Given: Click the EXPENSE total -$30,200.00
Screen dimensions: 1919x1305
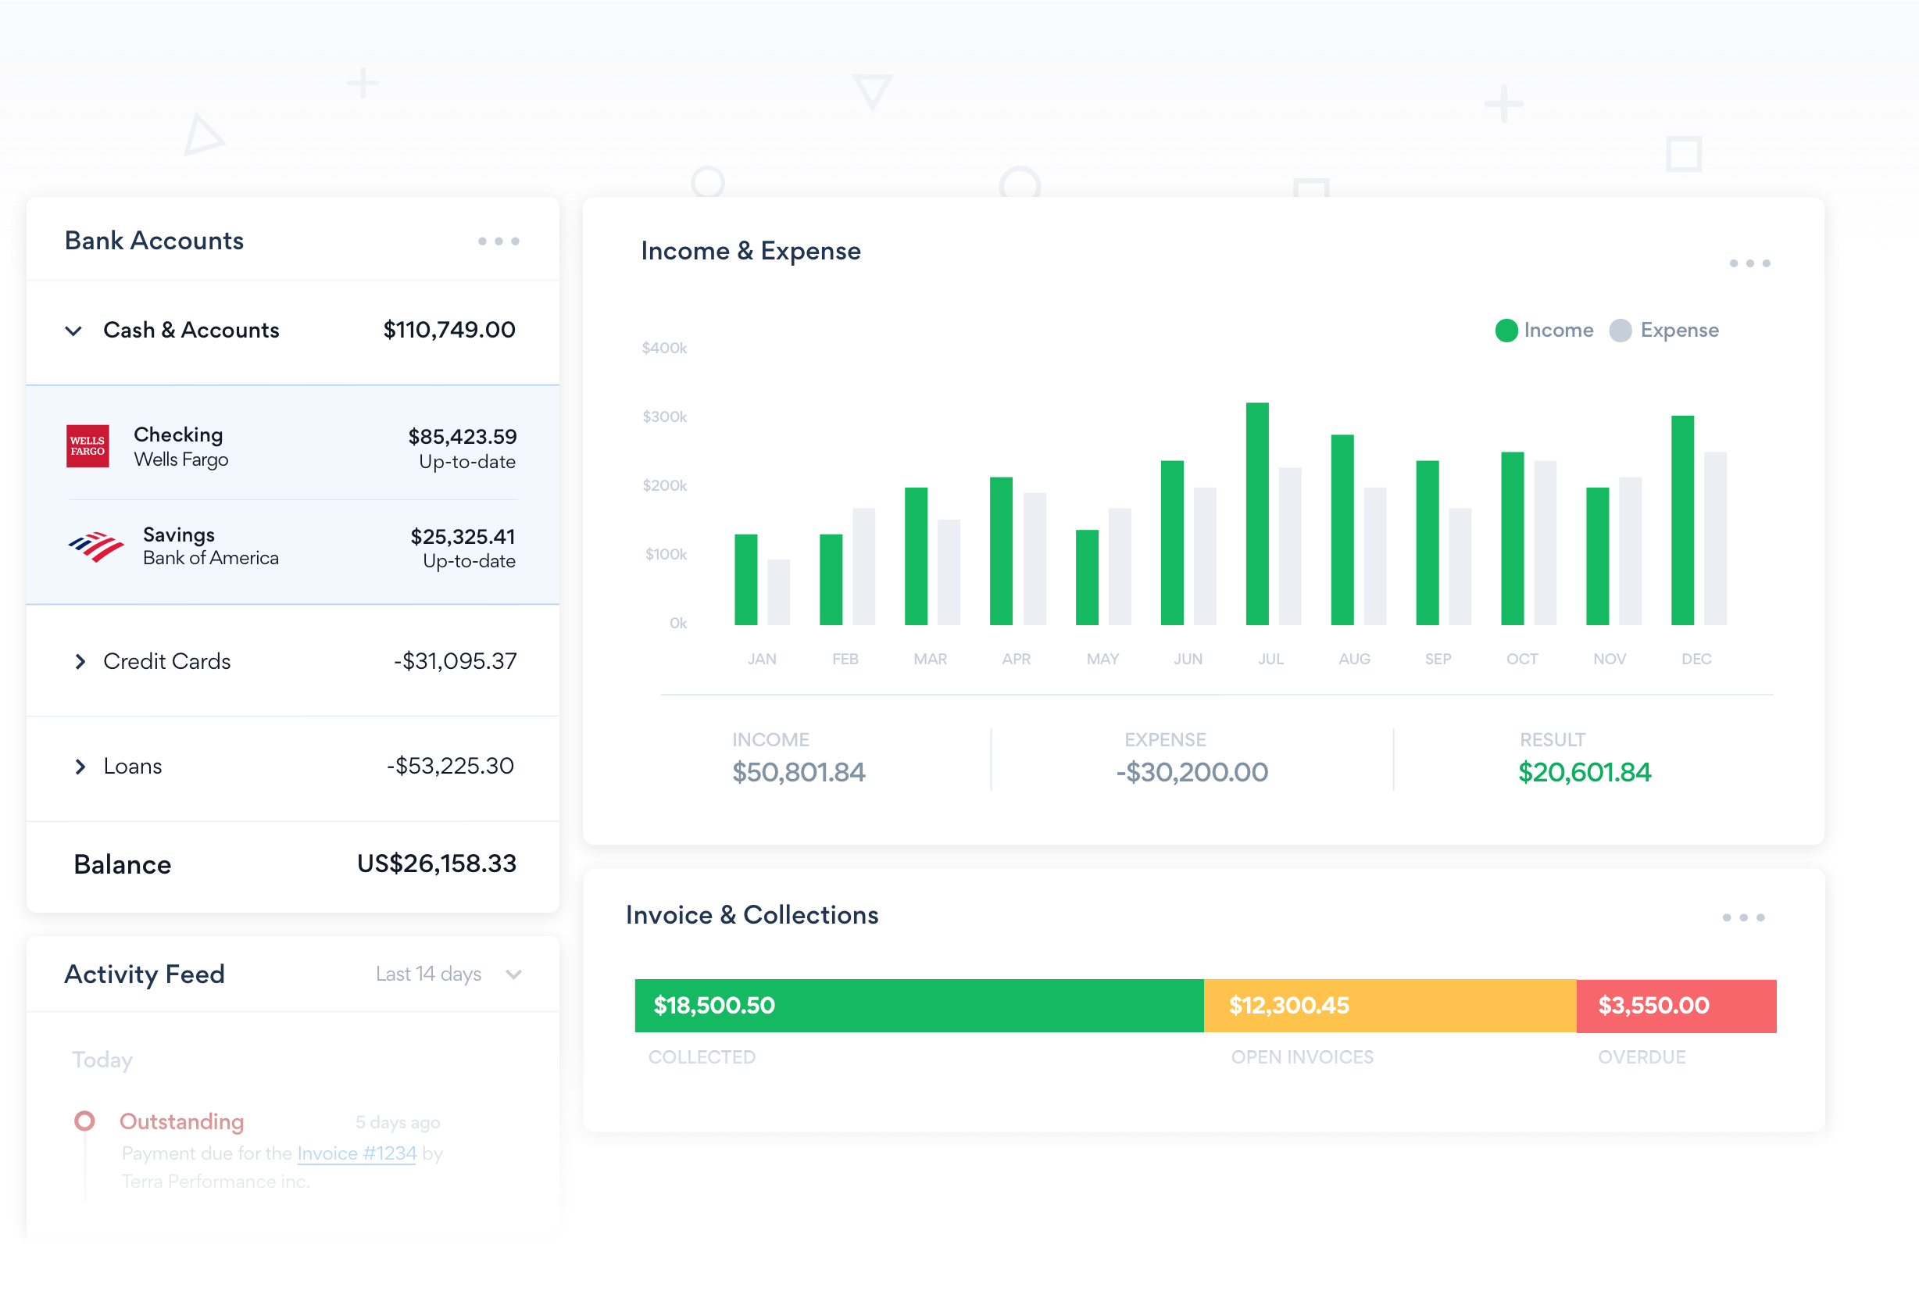Looking at the screenshot, I should (x=1192, y=772).
